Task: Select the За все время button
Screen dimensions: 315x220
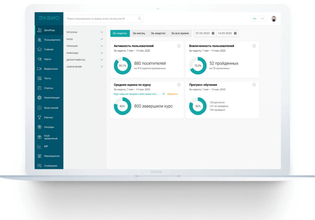Action: (x=180, y=33)
